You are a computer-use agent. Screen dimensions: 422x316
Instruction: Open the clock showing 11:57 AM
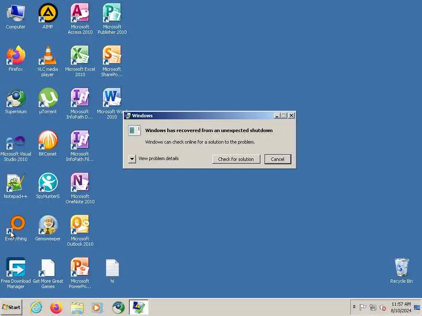pyautogui.click(x=401, y=307)
